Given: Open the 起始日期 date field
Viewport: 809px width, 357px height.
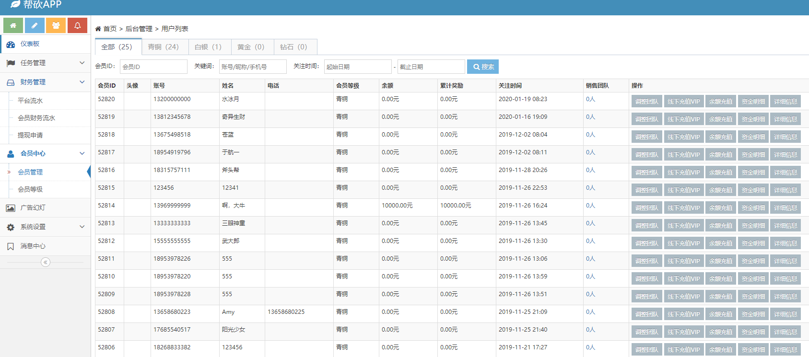Looking at the screenshot, I should 358,67.
